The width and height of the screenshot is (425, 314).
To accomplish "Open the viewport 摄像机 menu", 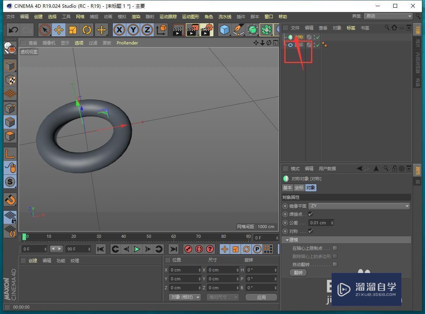I will 49,43.
